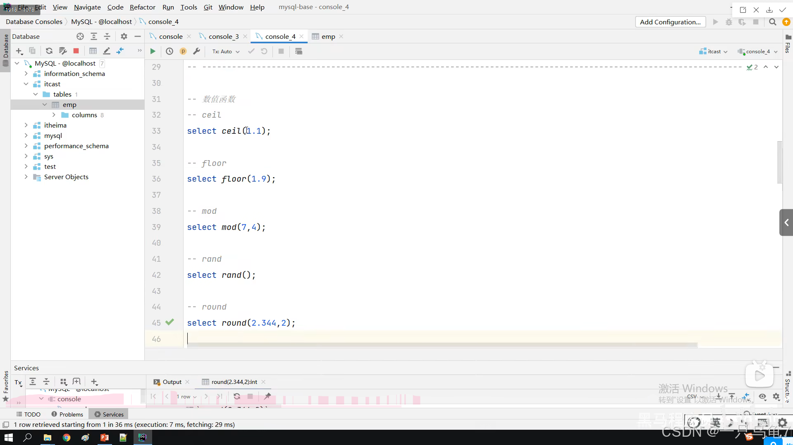The width and height of the screenshot is (793, 445).
Task: Open File Explorer from the taskbar
Action: (48, 437)
